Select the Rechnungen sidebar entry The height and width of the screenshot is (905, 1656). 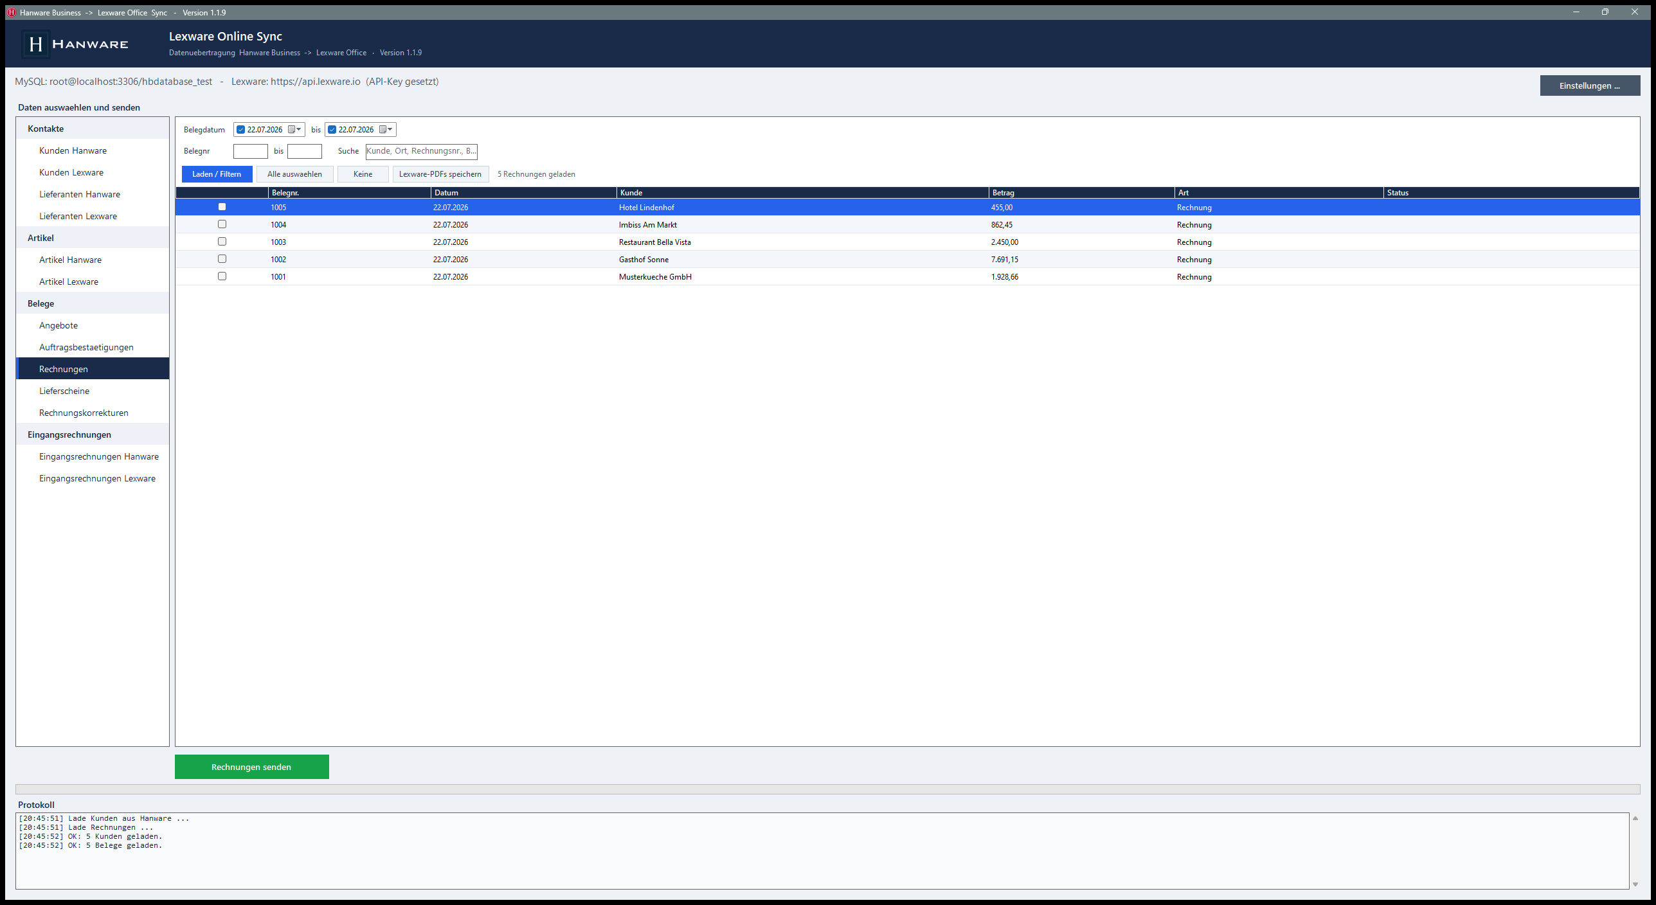93,369
